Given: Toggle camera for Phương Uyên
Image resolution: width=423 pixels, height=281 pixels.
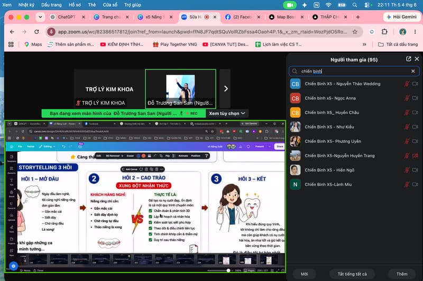Looking at the screenshot, I should pos(415,141).
